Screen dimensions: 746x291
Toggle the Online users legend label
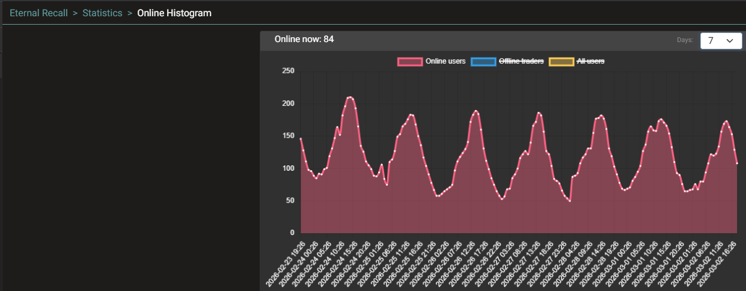(445, 61)
